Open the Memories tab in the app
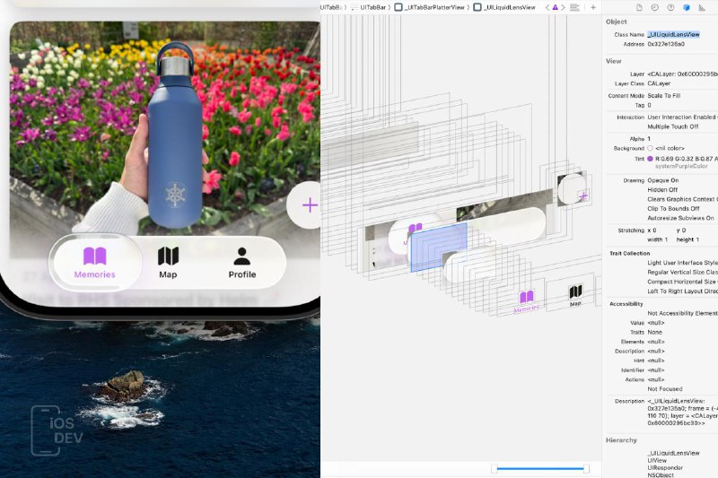The image size is (718, 478). [x=95, y=263]
